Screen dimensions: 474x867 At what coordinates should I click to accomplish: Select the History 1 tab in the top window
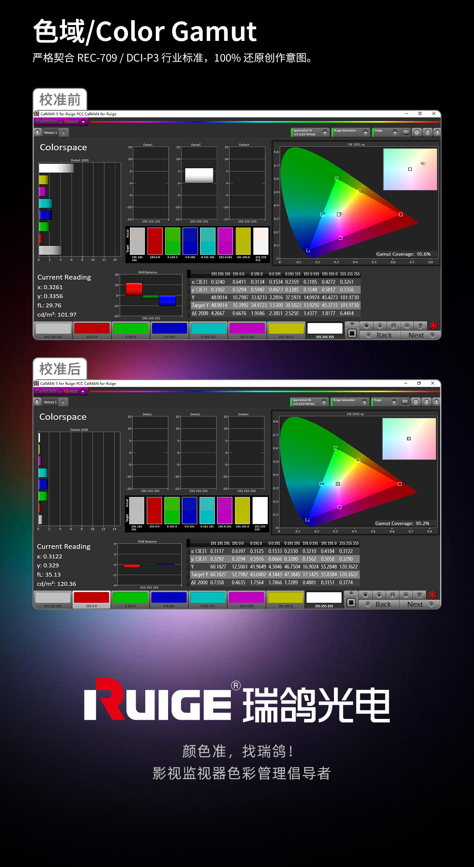[x=50, y=133]
